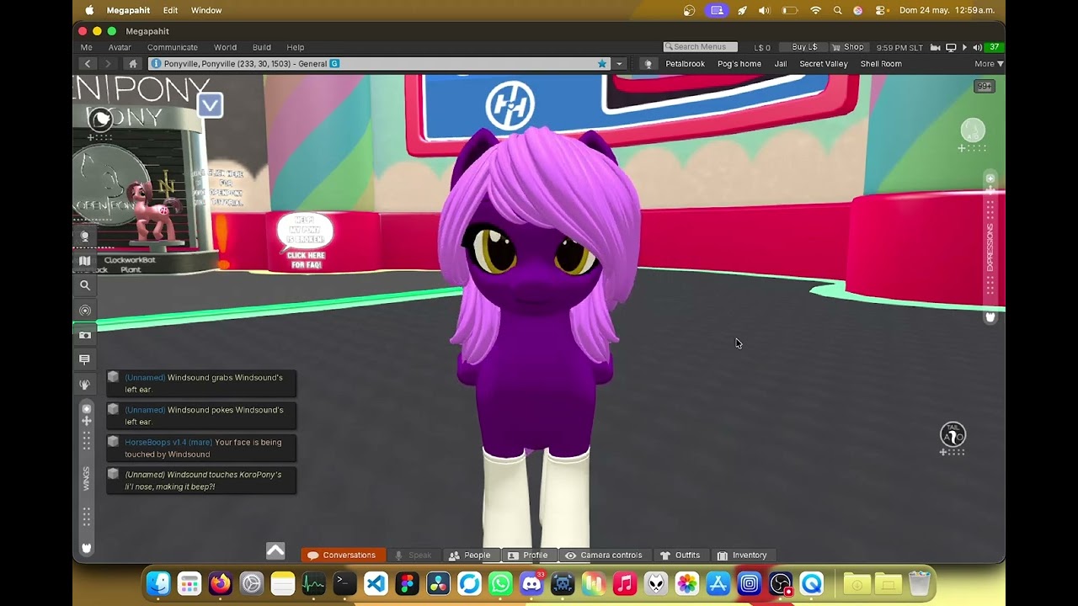Click the white up-chevron above Conversations

click(275, 550)
